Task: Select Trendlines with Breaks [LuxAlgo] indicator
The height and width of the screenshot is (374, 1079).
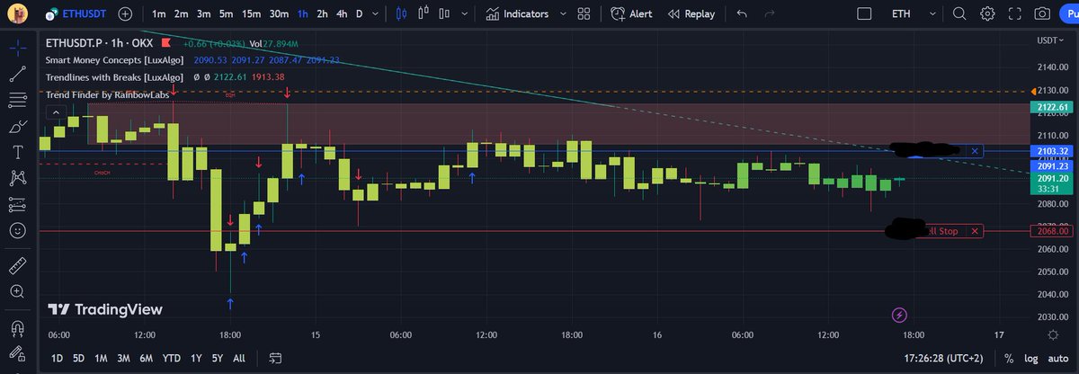Action: point(115,77)
